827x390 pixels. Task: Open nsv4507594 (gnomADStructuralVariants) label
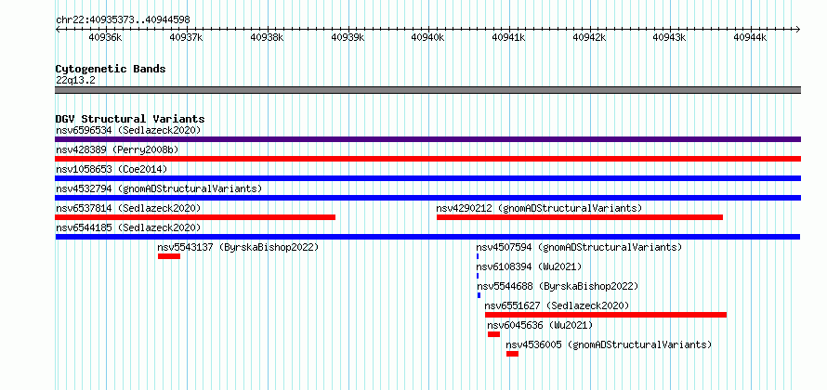(579, 247)
